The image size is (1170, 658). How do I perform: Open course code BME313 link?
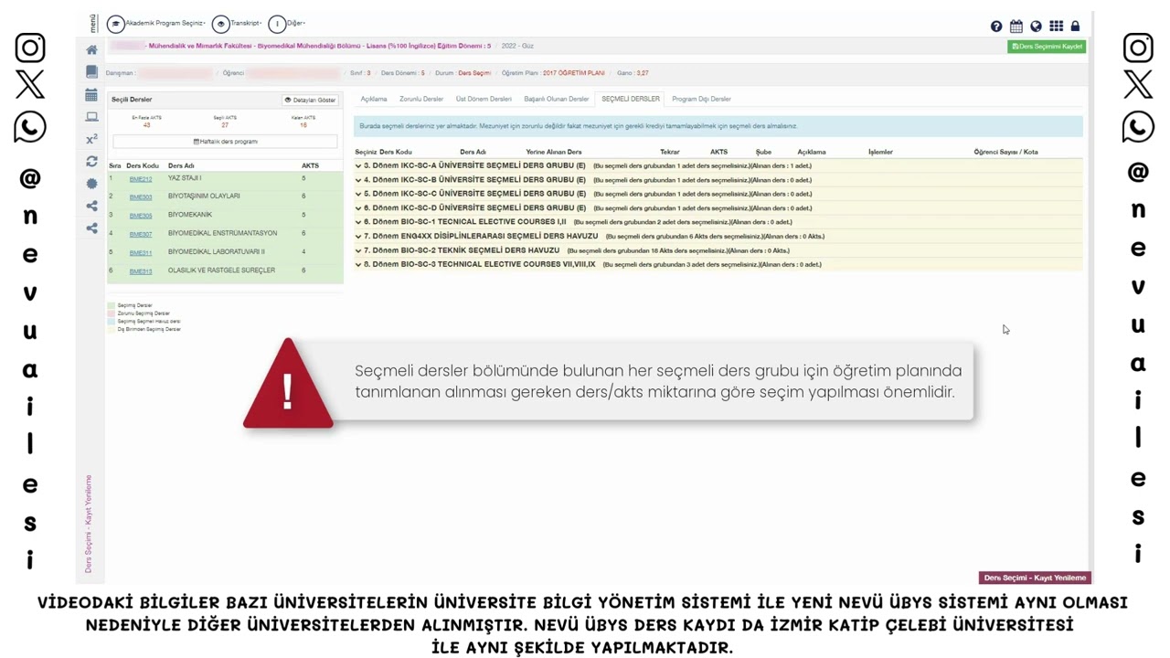[x=141, y=271]
